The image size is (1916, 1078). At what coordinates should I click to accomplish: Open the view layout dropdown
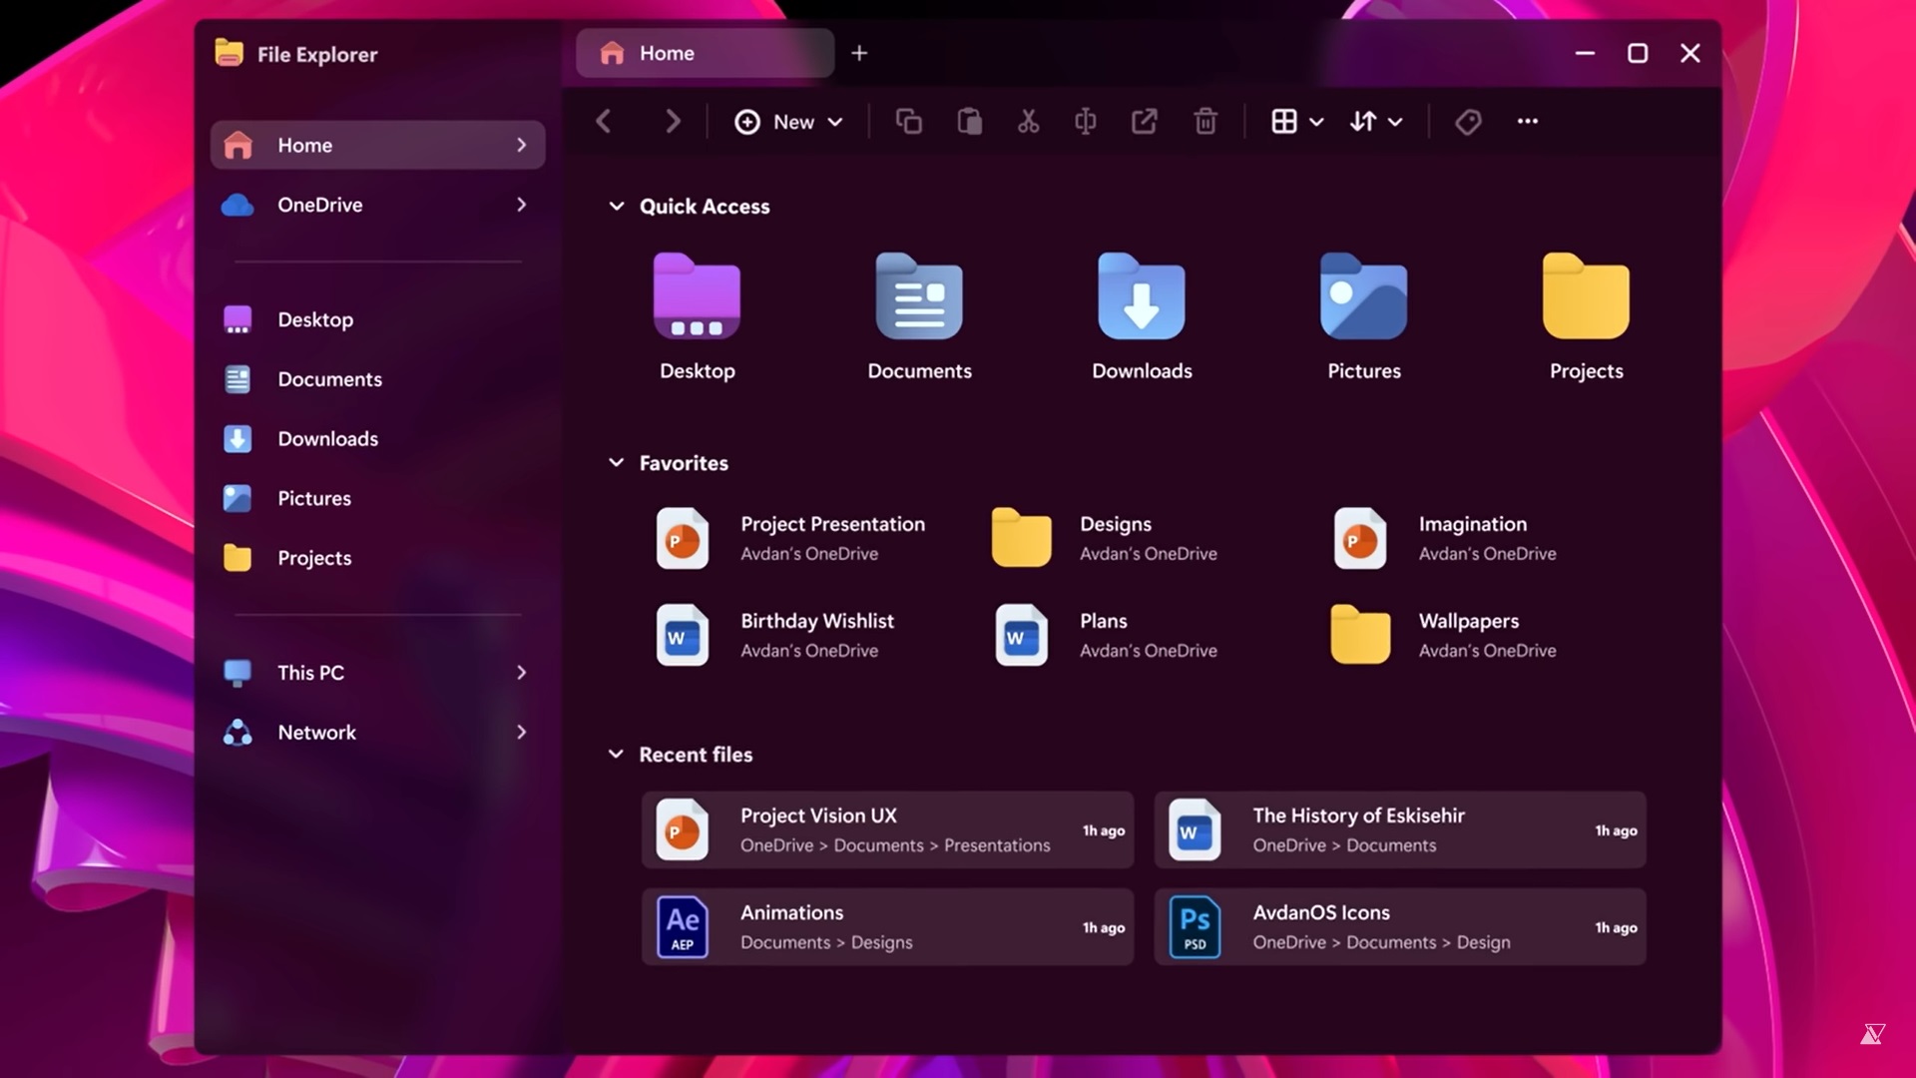tap(1296, 122)
